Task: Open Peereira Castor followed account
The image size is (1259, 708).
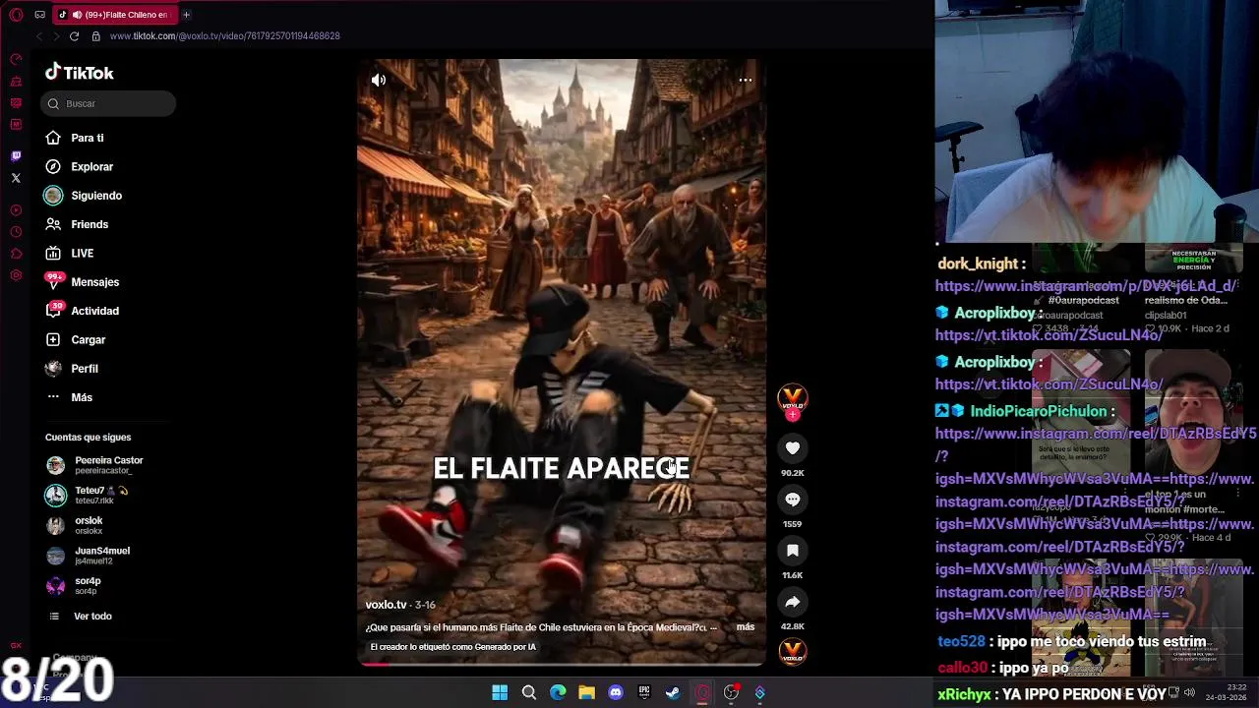Action: (95, 465)
